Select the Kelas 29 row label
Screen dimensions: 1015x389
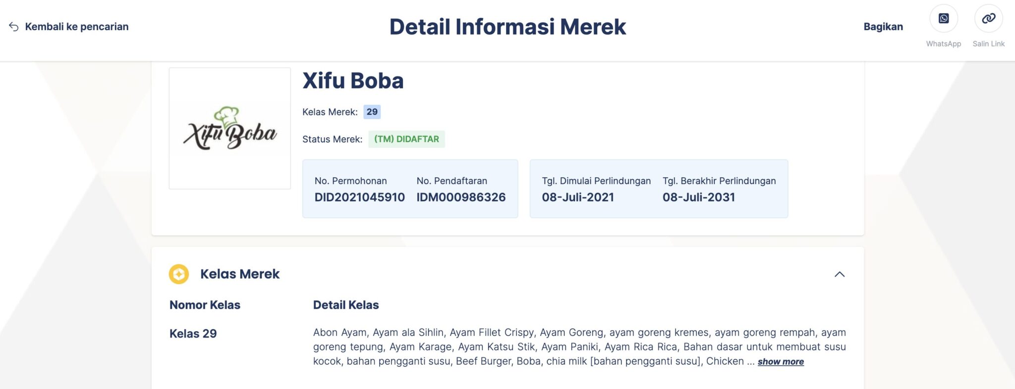coord(193,333)
